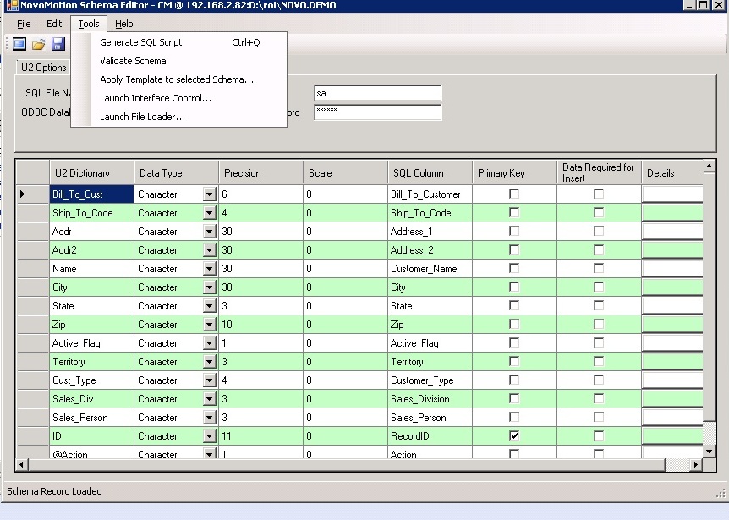Click the open folder toolbar icon

click(38, 44)
